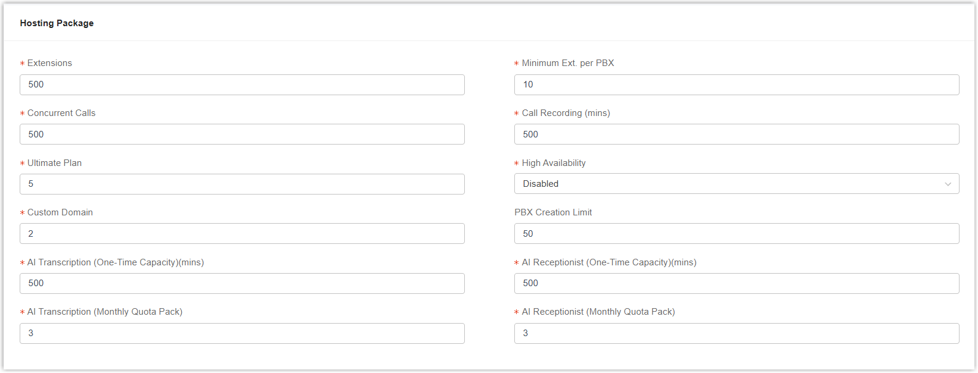Image resolution: width=978 pixels, height=373 pixels.
Task: Focus the Minimum Ext. per PBX field
Action: point(737,84)
